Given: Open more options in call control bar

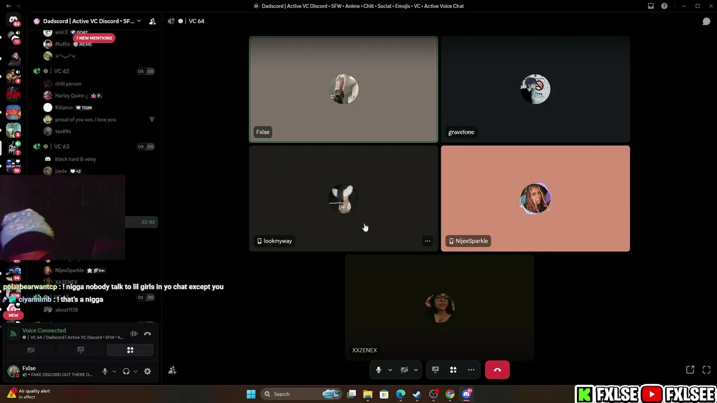Looking at the screenshot, I should click(x=471, y=370).
